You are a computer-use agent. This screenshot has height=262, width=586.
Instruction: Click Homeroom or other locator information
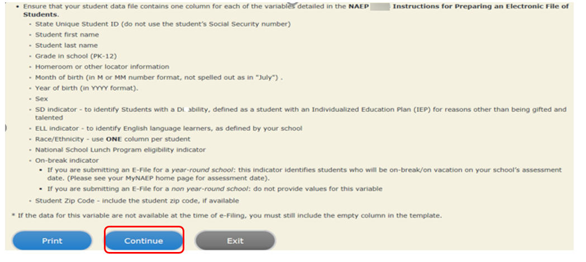(x=102, y=66)
